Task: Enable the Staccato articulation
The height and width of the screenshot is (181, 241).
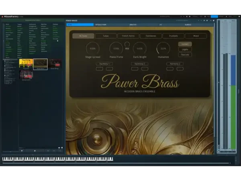Action: coord(185,55)
